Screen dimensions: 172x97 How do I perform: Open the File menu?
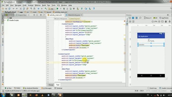(x=3, y=5)
